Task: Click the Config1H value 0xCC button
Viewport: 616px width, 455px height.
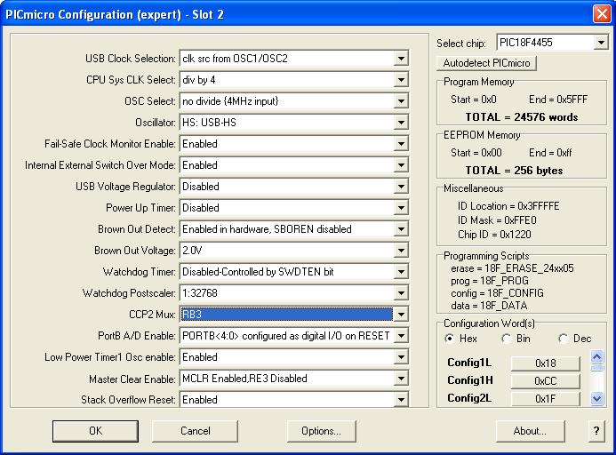Action: pos(545,380)
